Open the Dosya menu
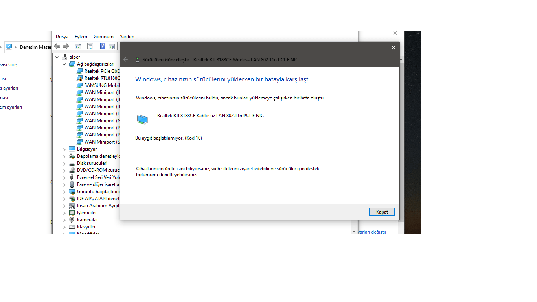Viewport: 537px width, 302px height. (62, 37)
